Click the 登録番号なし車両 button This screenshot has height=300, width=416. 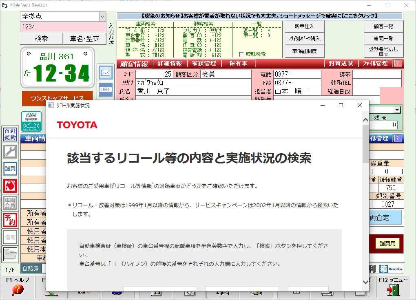coord(384,51)
